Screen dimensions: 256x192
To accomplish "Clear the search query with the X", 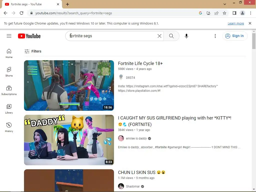I will pos(159,36).
